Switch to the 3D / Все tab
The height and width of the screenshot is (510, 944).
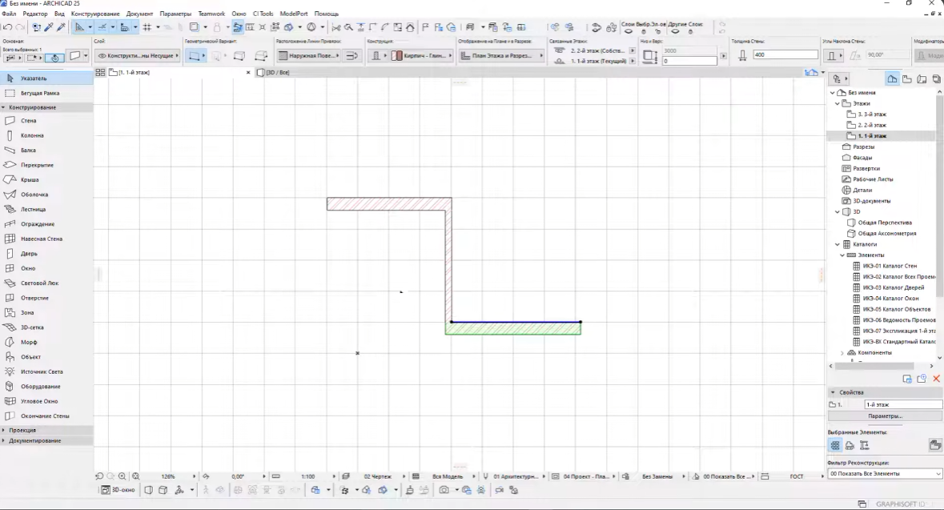(278, 72)
